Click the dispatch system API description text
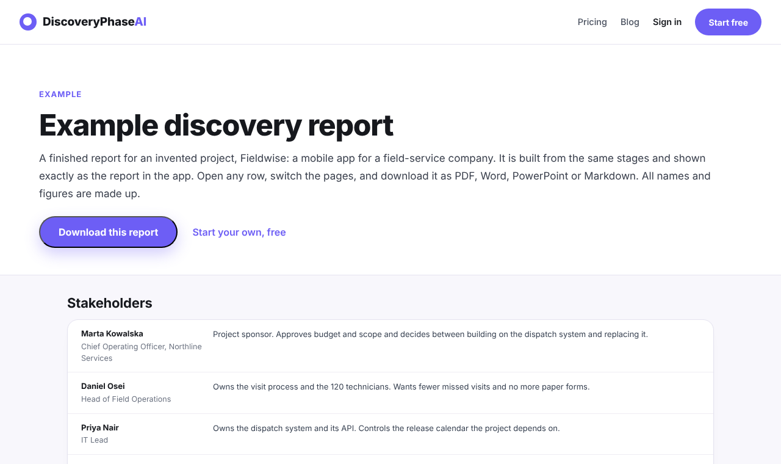 click(x=386, y=428)
